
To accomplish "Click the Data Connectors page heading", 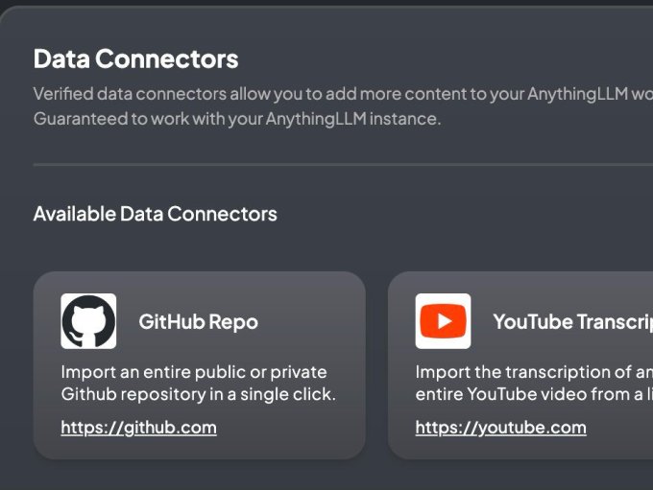I will pyautogui.click(x=135, y=58).
